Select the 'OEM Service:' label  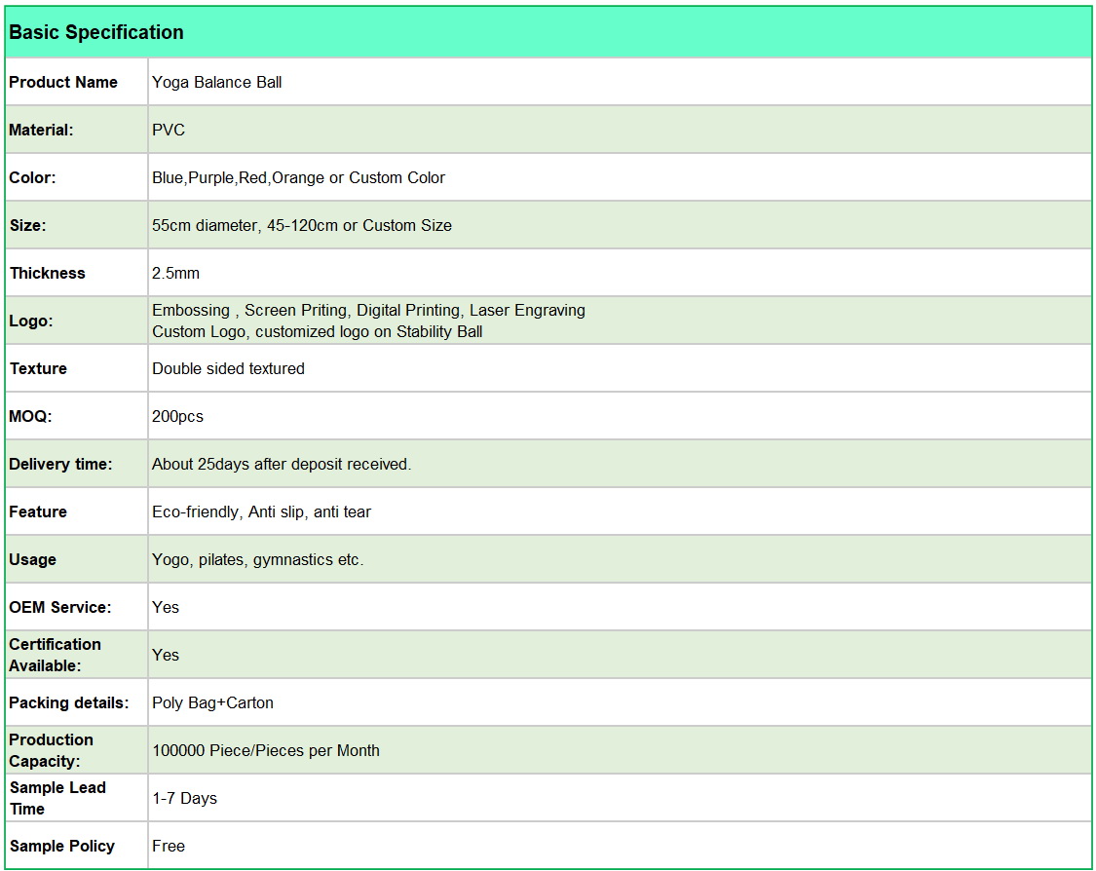tap(59, 608)
